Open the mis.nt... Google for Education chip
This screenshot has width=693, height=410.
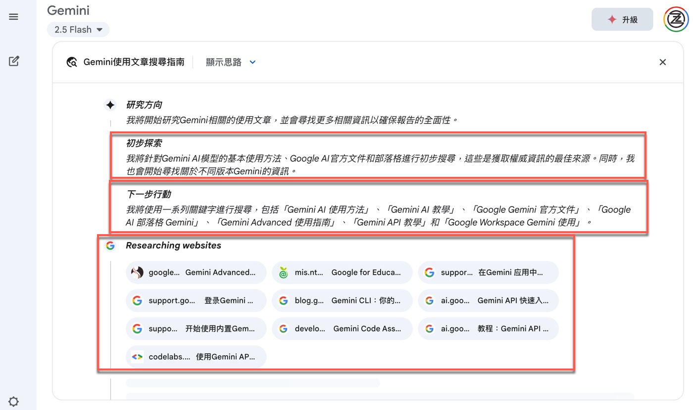coord(342,272)
